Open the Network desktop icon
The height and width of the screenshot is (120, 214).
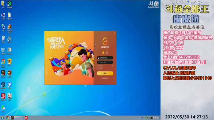click(3, 28)
